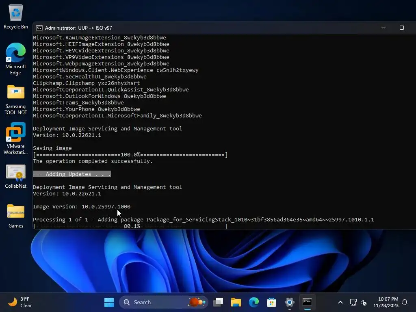Click 'Microsoft.VP9VideoExtensions_8wekyb3d8bbwe' line

(101, 57)
